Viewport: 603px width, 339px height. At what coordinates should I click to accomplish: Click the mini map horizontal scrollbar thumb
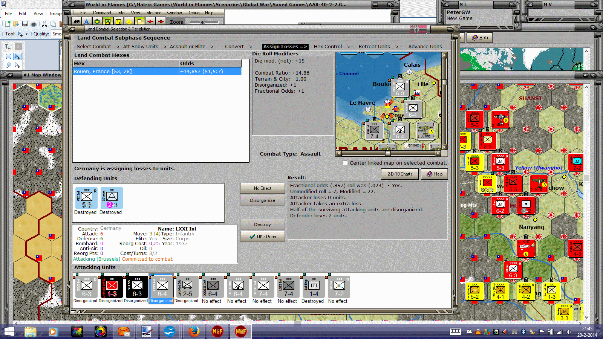(388, 153)
